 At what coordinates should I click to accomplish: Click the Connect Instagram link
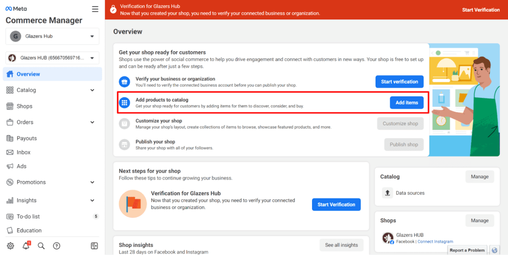pyautogui.click(x=435, y=242)
